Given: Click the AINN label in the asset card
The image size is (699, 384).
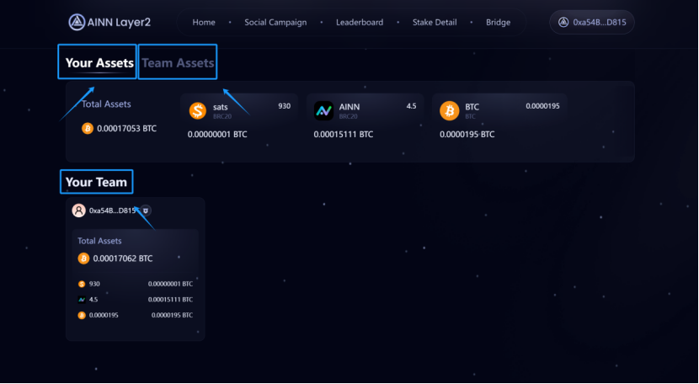Looking at the screenshot, I should [349, 107].
